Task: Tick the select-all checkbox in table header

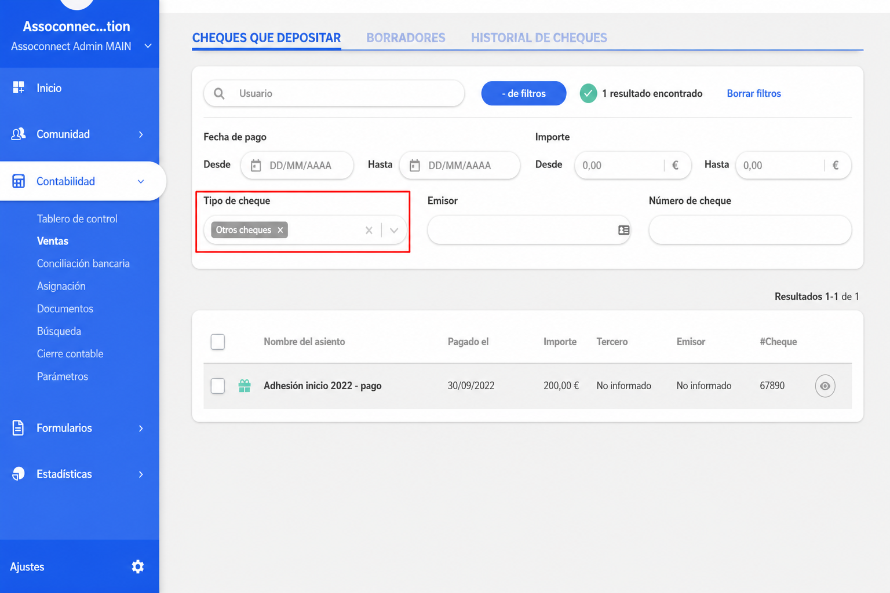Action: tap(218, 342)
